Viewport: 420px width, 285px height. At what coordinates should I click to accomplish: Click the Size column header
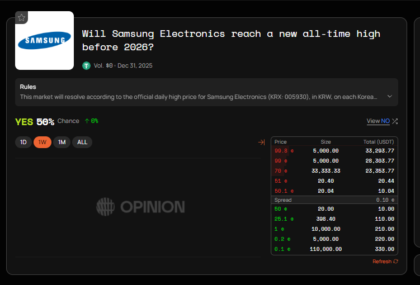click(x=325, y=142)
